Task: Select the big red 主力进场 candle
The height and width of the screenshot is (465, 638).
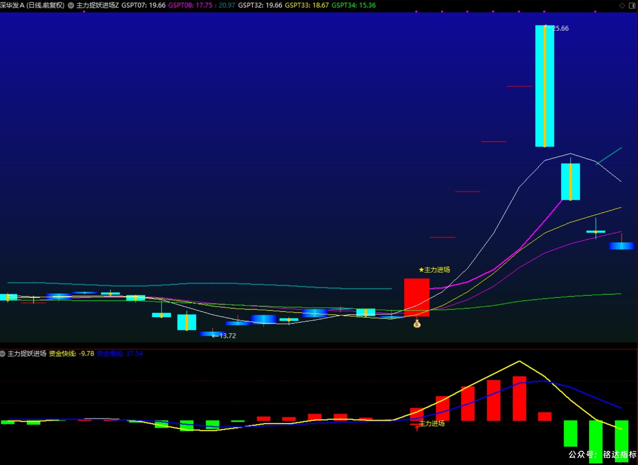Action: coord(417,297)
